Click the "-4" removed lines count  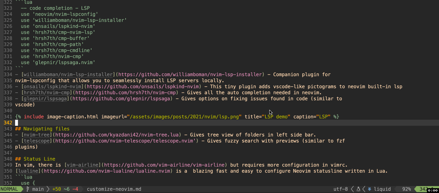[x=75, y=189]
